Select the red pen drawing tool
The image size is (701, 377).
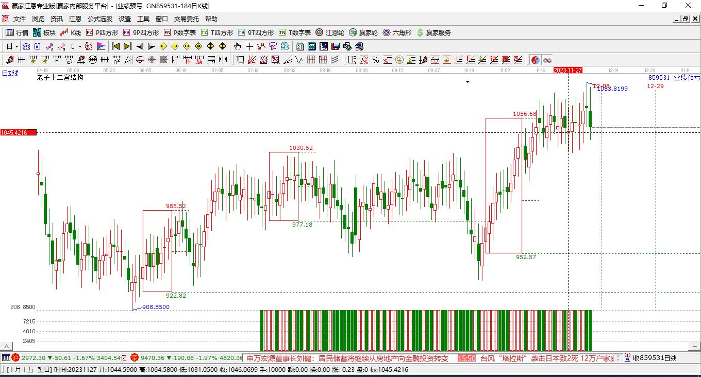point(10,60)
